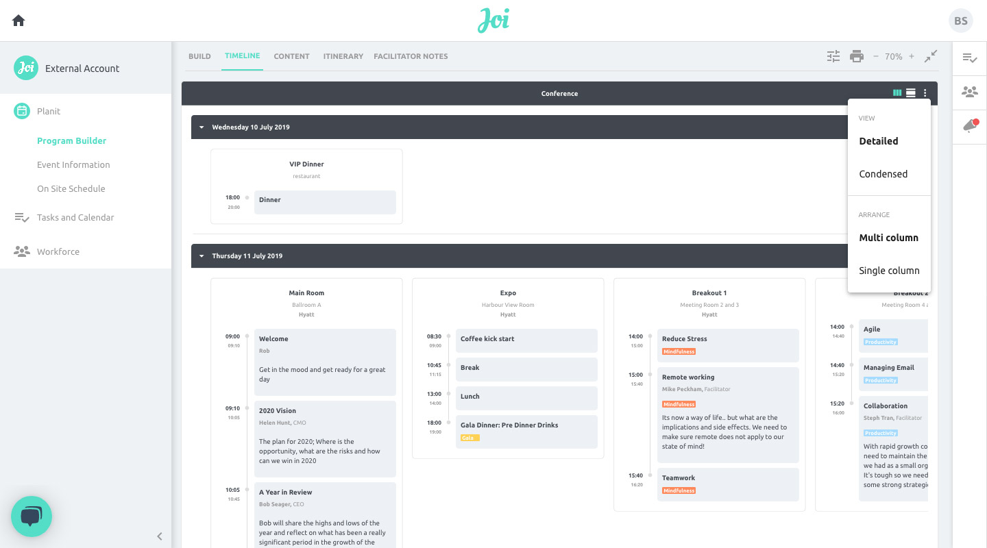Open right sidebar tasks checklist icon
Viewport: 987px width, 548px height.
pos(970,58)
